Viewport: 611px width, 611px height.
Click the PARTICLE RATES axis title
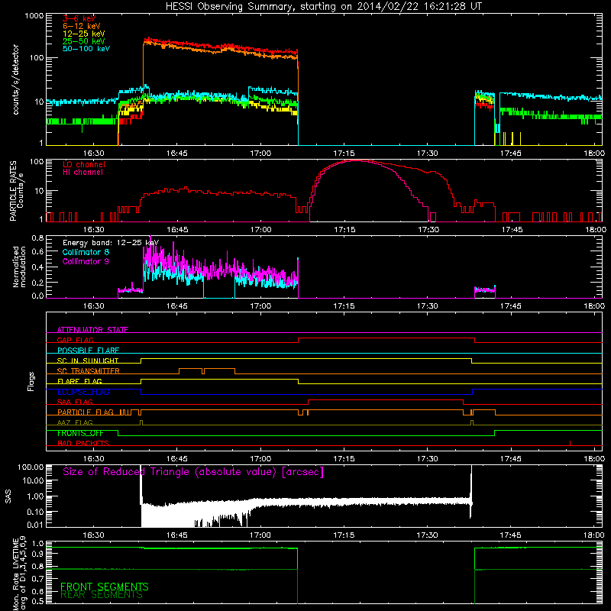click(16, 191)
